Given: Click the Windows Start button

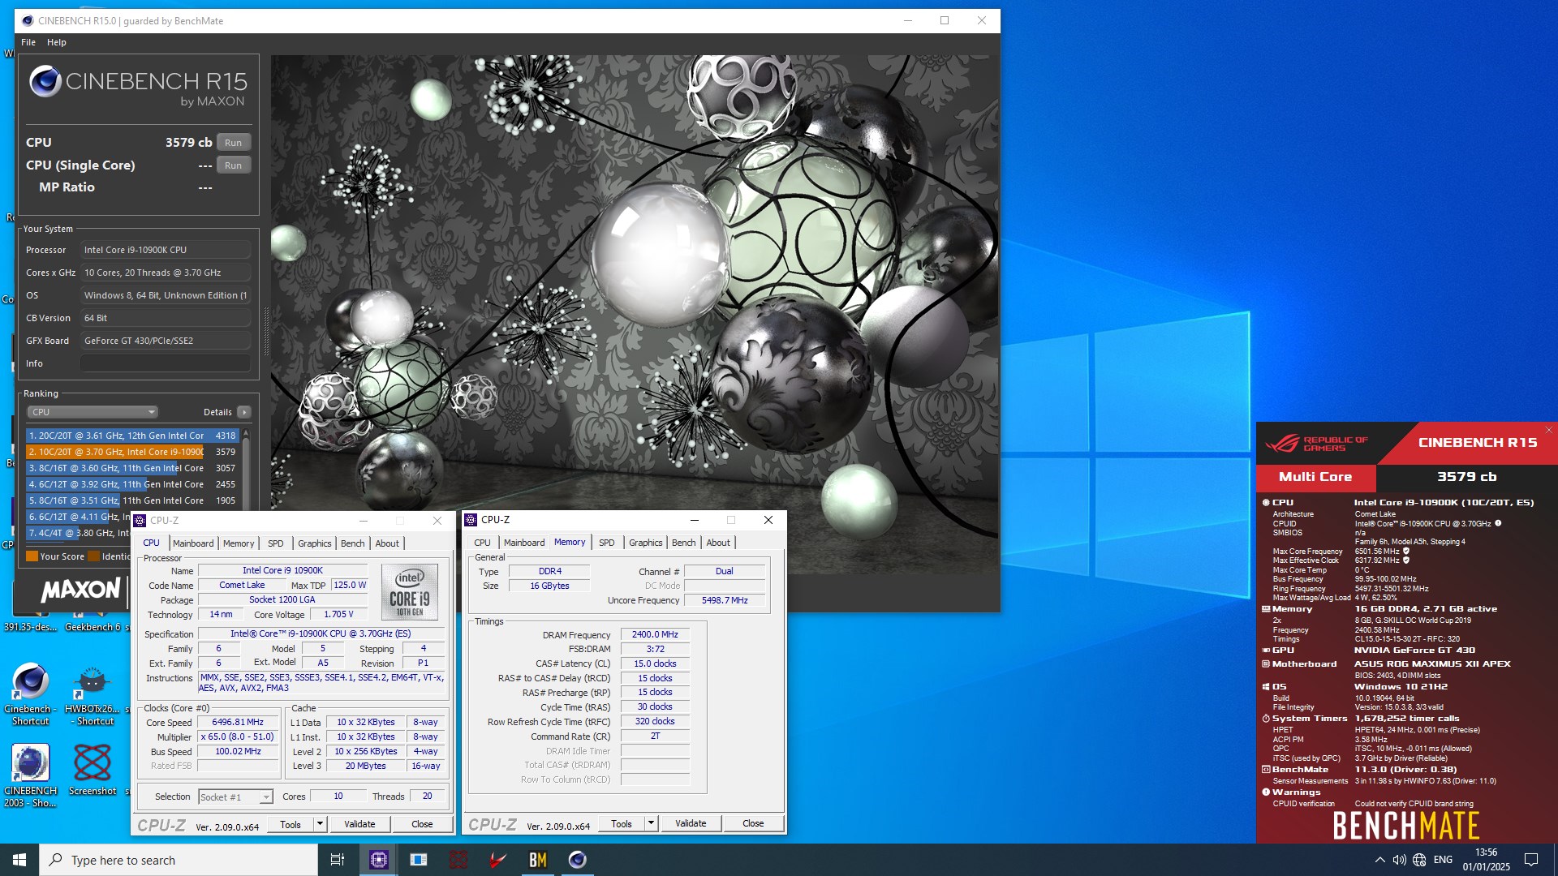Looking at the screenshot, I should point(19,860).
